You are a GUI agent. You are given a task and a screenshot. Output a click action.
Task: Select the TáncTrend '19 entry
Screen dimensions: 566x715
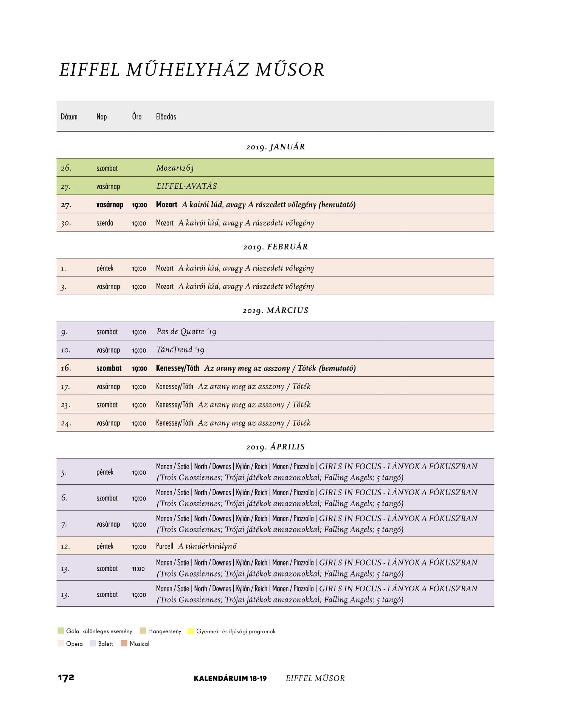[275, 350]
